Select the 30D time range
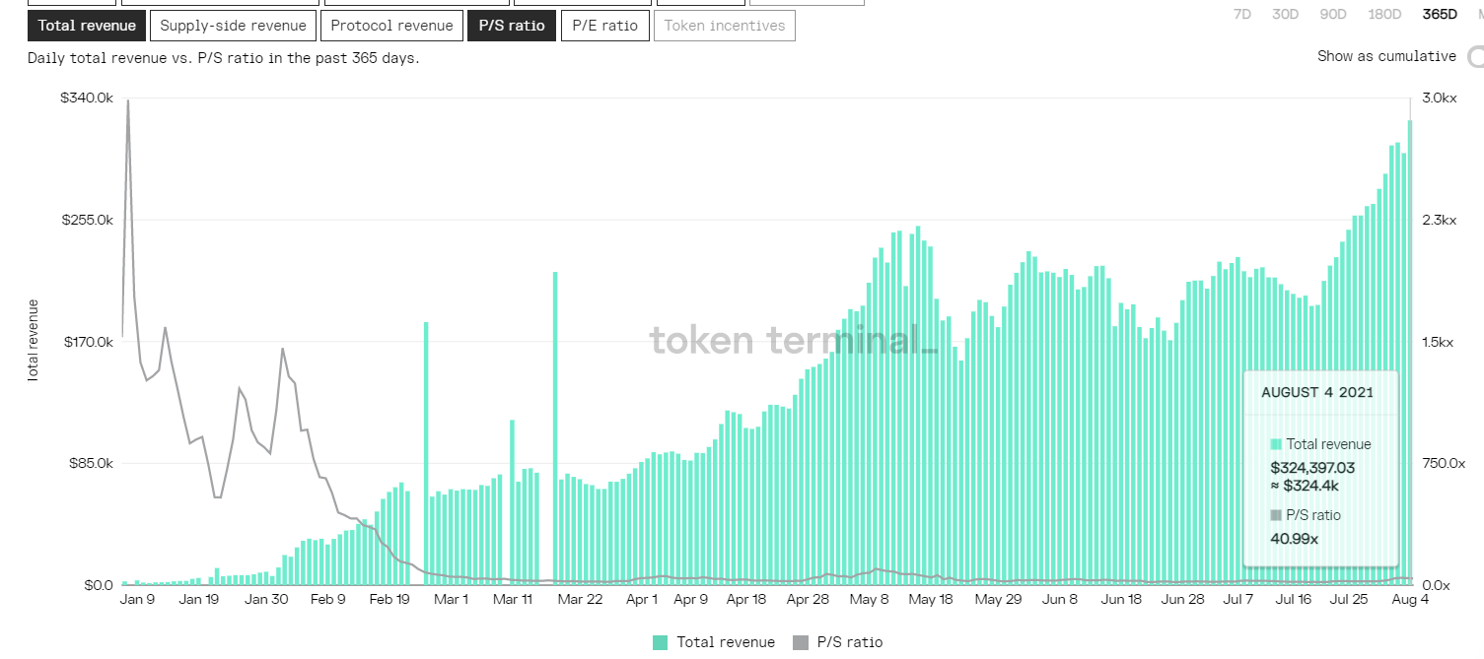This screenshot has width=1484, height=659. coord(1285,14)
